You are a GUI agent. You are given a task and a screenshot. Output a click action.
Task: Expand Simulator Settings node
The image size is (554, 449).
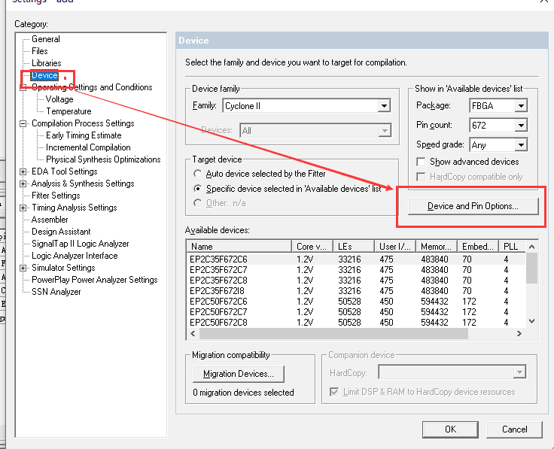pyautogui.click(x=23, y=268)
